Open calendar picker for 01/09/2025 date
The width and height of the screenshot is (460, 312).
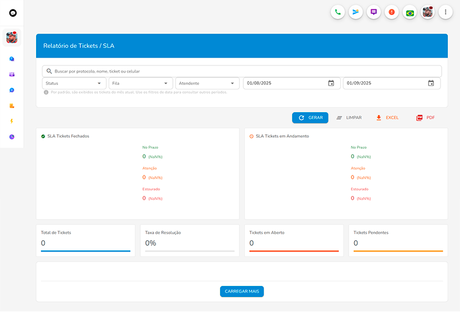[x=431, y=83]
